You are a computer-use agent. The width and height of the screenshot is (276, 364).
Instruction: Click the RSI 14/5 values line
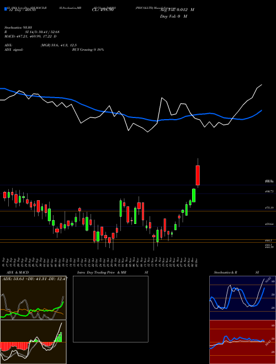(32, 32)
